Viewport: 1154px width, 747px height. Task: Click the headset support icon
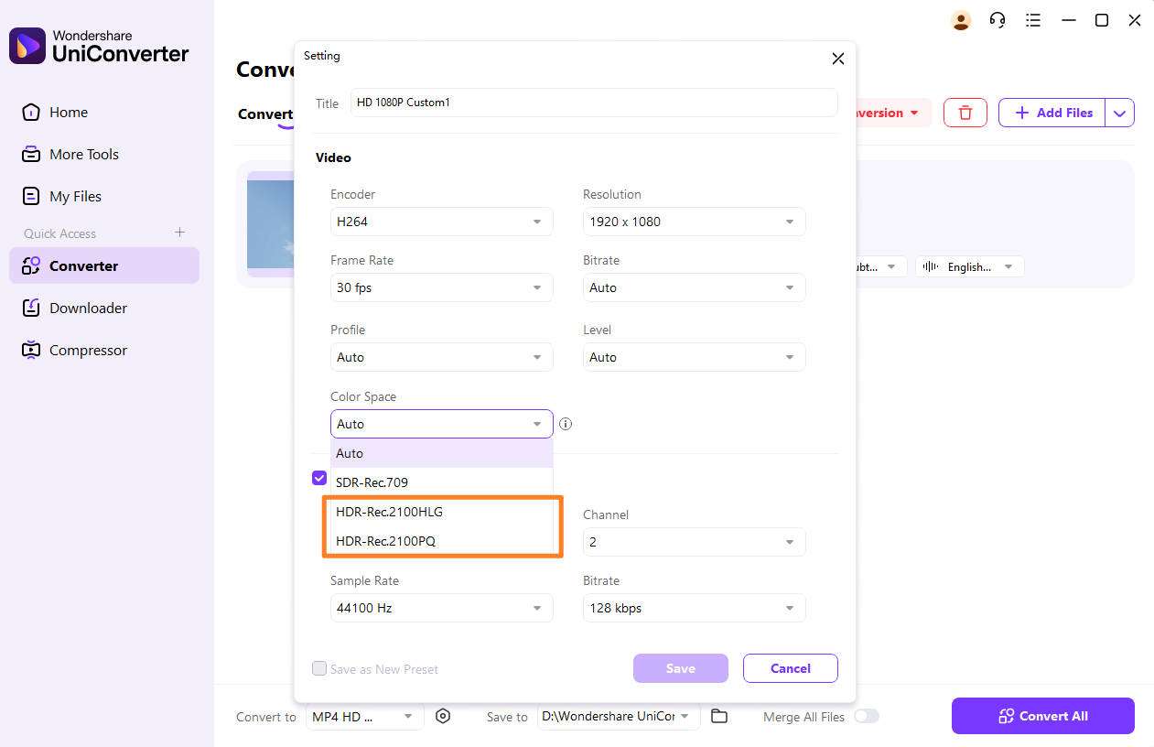point(998,20)
